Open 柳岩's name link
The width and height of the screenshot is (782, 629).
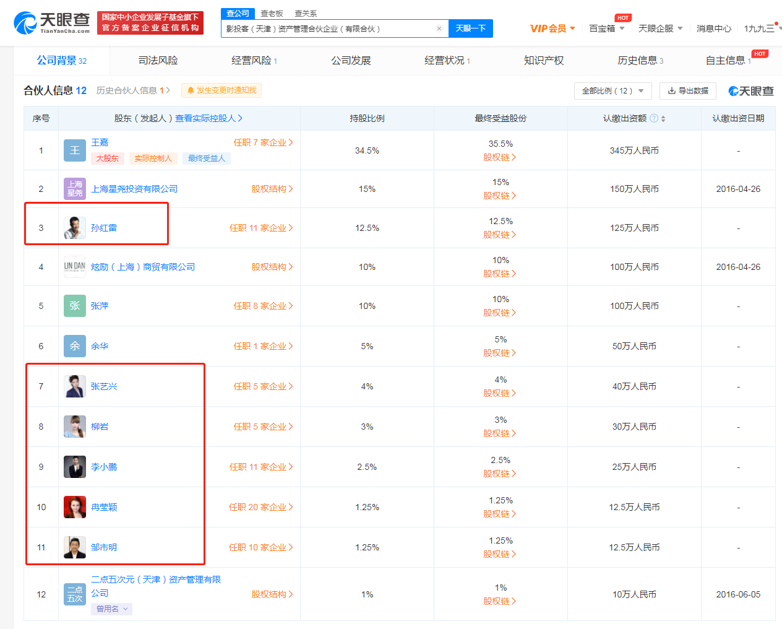[x=100, y=427]
